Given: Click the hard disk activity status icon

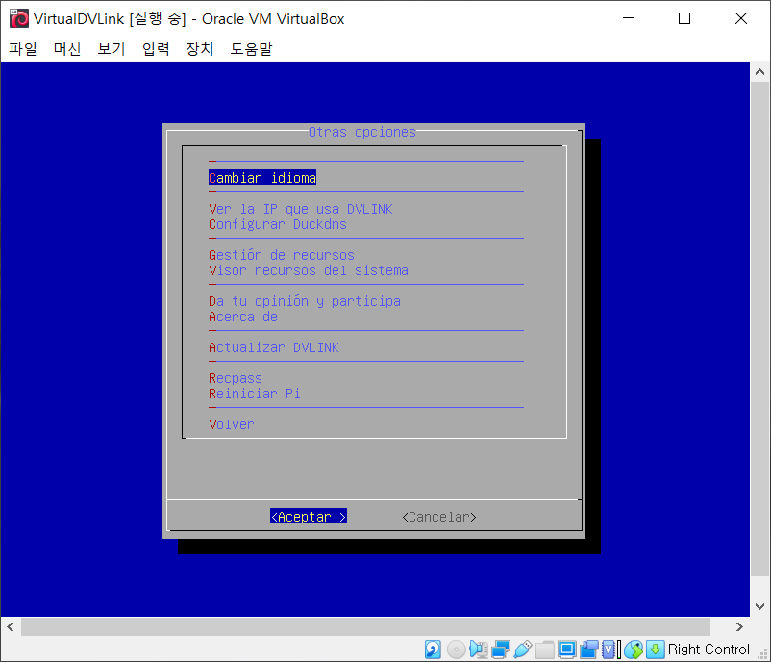Looking at the screenshot, I should click(433, 649).
